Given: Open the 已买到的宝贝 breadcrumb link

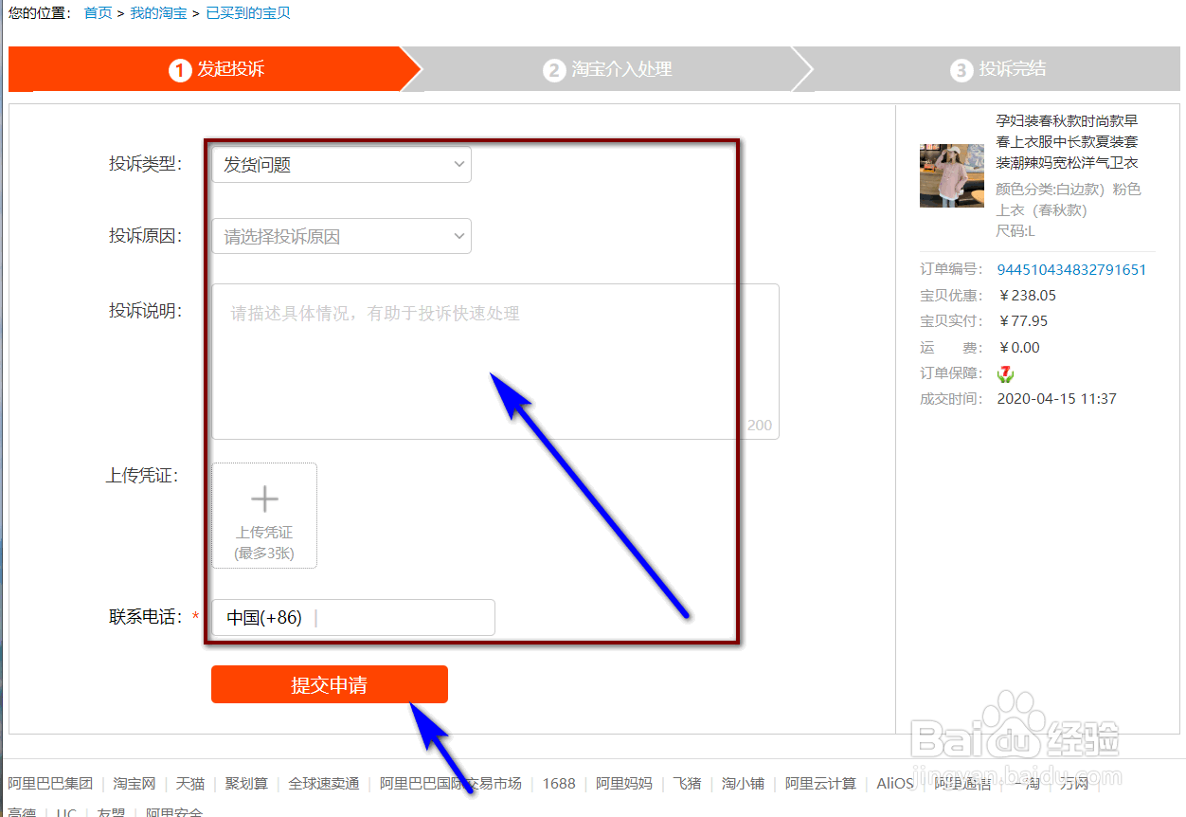Looking at the screenshot, I should pos(244,13).
